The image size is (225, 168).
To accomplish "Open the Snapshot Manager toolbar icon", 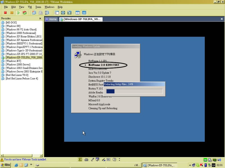I will point(47,13).
